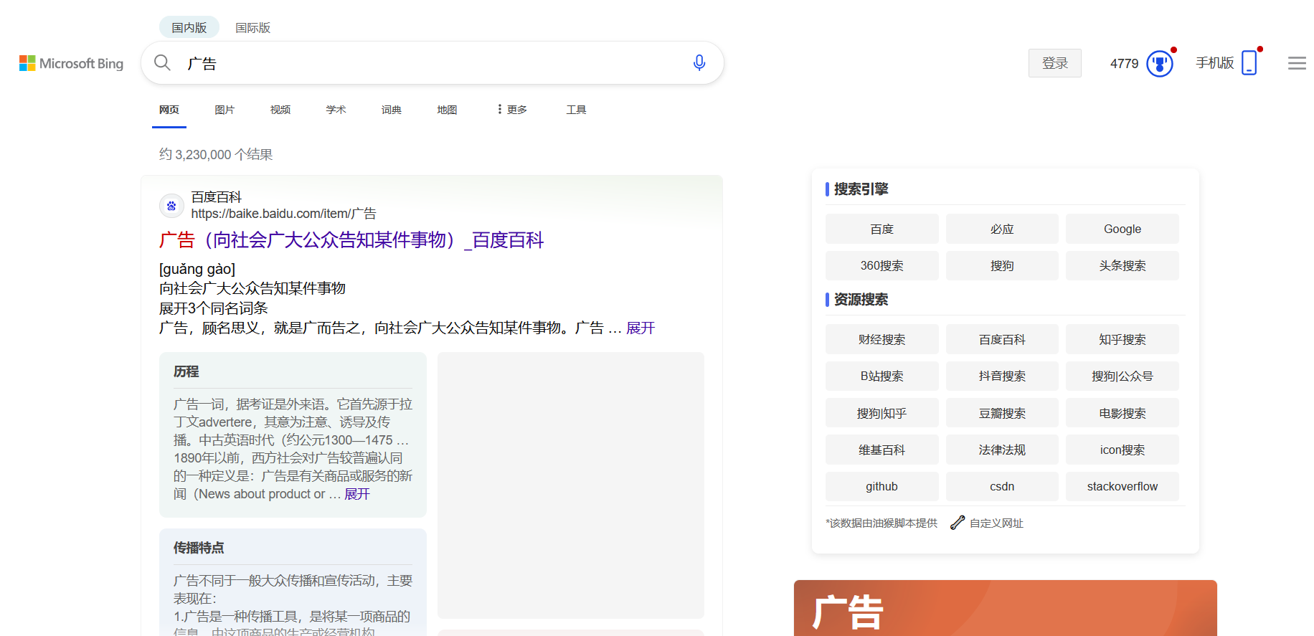The image size is (1314, 636).
Task: Expand the 更多 menu
Action: point(512,110)
